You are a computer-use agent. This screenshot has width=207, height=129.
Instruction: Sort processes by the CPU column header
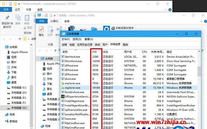[144, 52]
